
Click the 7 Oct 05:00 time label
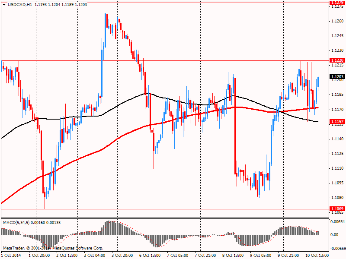[178, 256]
